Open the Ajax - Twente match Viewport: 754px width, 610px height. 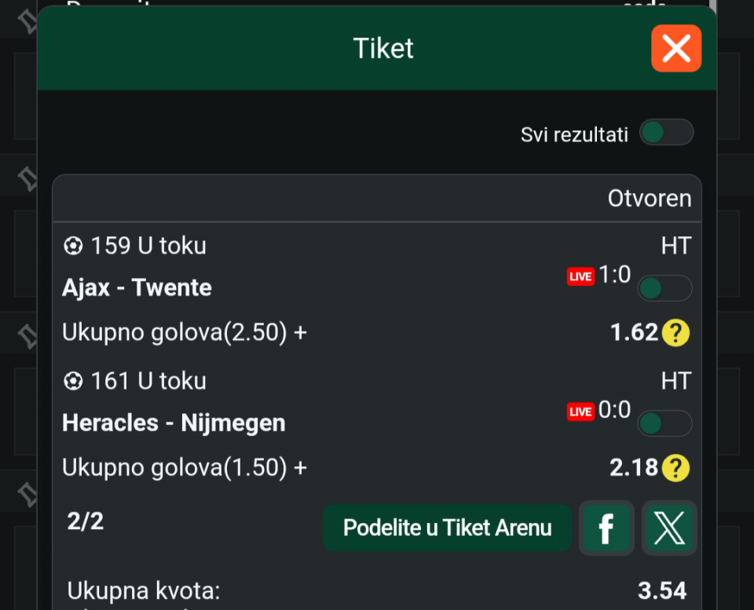[x=137, y=288]
